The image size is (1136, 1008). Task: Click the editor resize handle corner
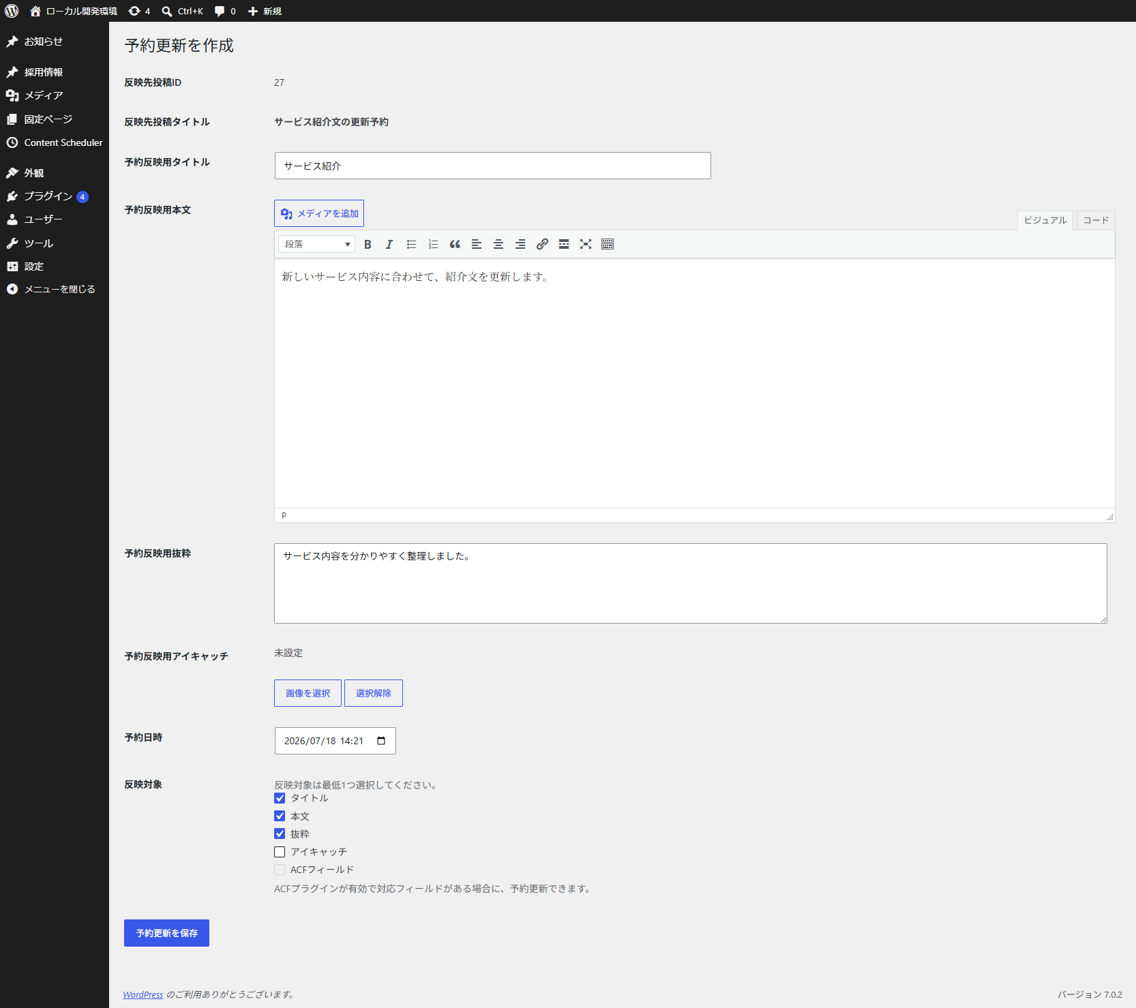point(1109,517)
